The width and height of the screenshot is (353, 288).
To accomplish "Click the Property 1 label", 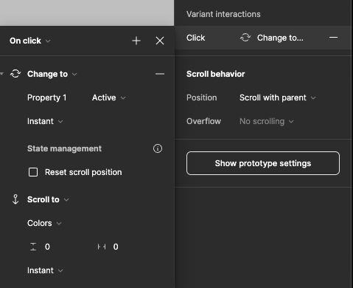I will coord(47,97).
